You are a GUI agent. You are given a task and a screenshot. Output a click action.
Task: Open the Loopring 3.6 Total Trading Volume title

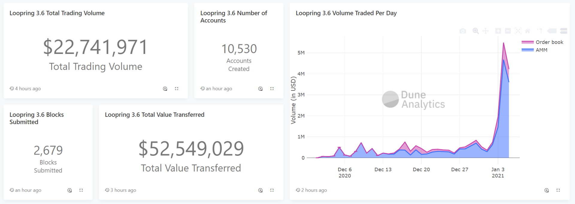pos(57,13)
